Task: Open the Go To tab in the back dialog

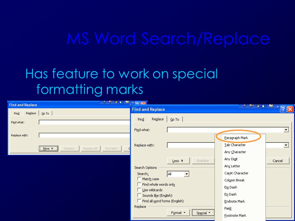Action: click(45, 113)
